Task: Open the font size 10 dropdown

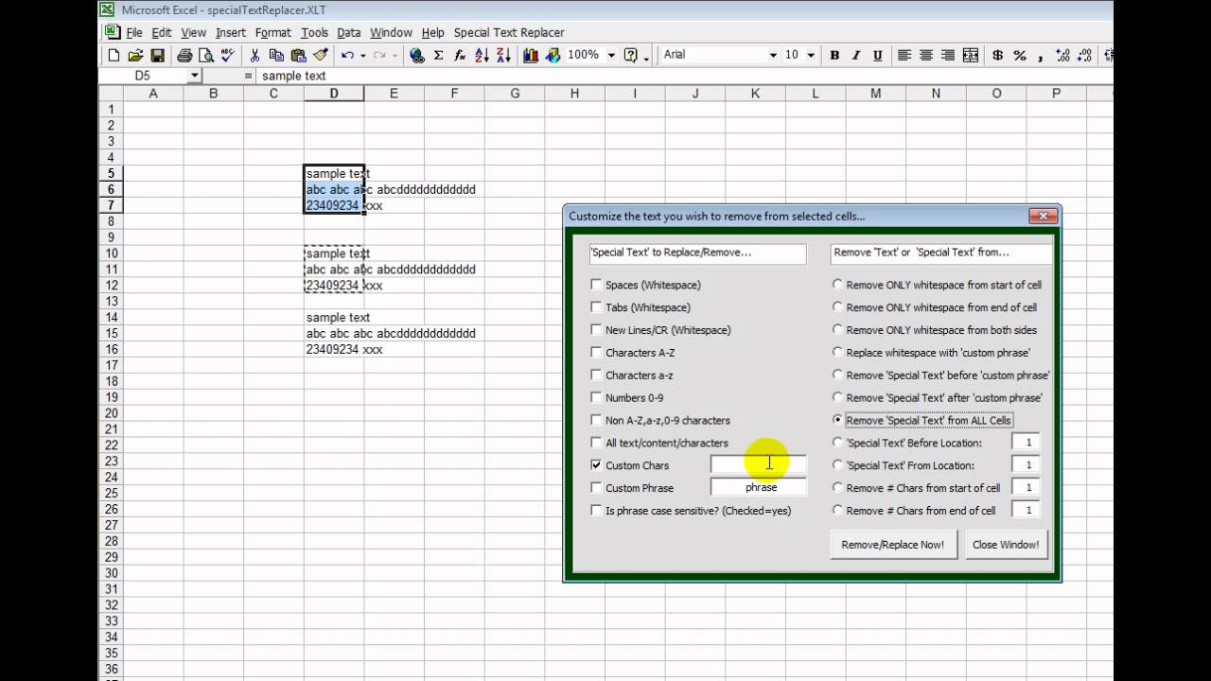Action: (812, 56)
